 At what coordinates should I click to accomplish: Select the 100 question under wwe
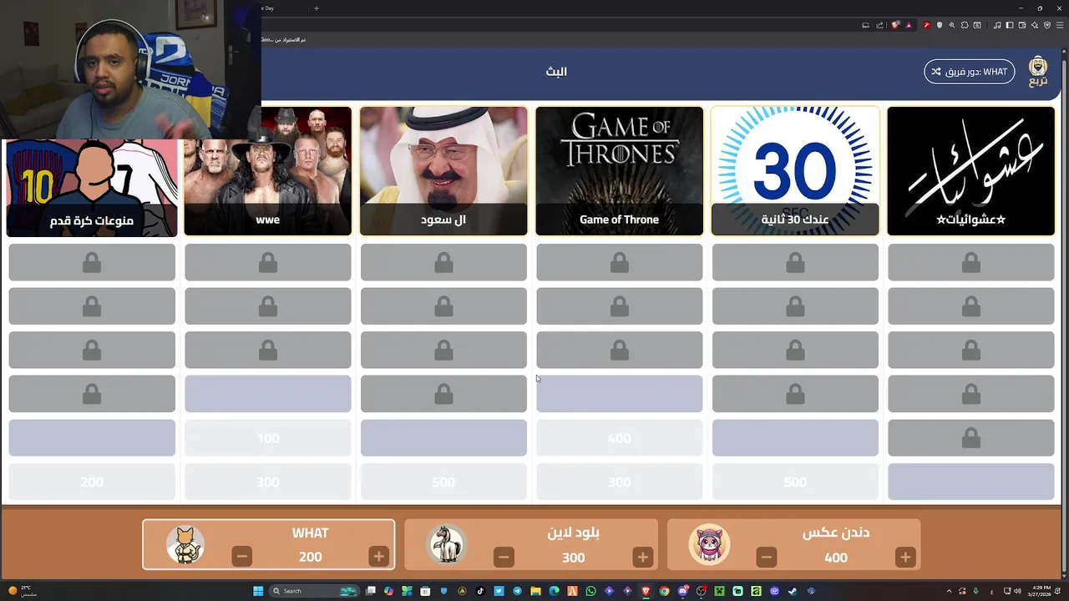pos(268,438)
